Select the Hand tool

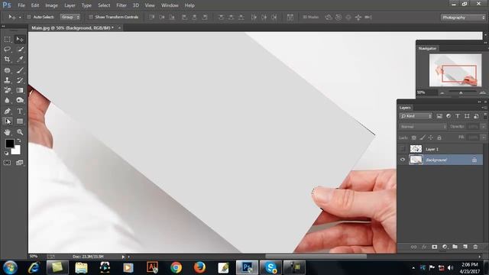click(x=7, y=132)
